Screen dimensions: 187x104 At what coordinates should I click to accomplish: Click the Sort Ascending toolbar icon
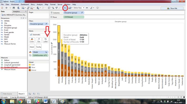coord(53,8)
